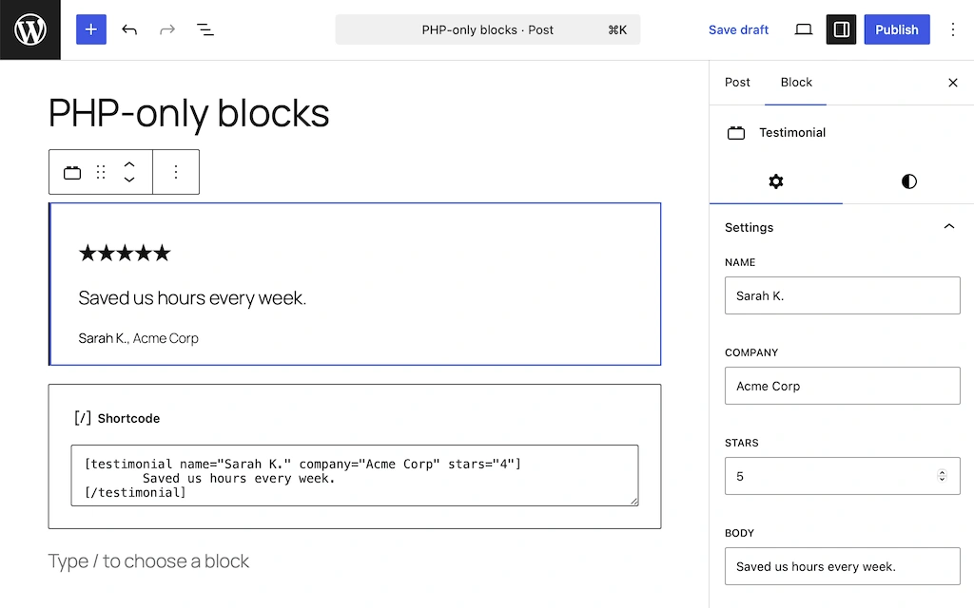Open the command palette title bar
This screenshot has width=974, height=608.
pyautogui.click(x=488, y=29)
